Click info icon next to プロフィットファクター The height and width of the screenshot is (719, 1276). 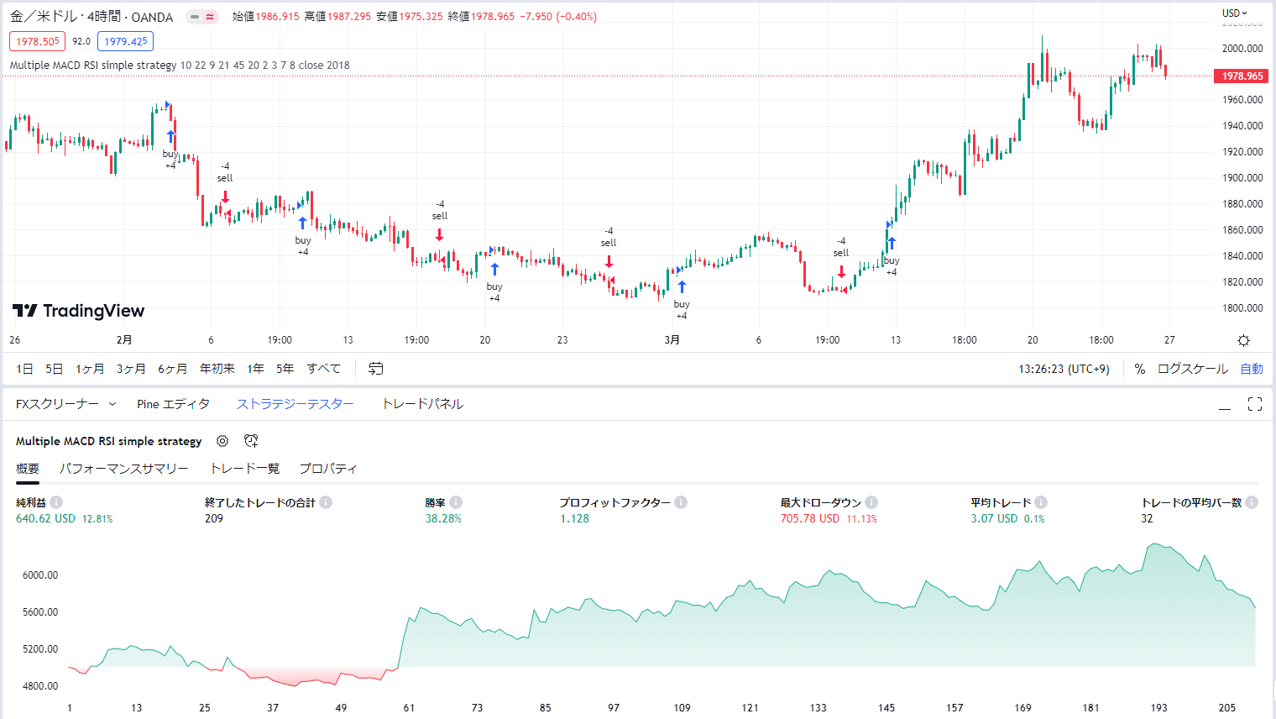(x=681, y=502)
